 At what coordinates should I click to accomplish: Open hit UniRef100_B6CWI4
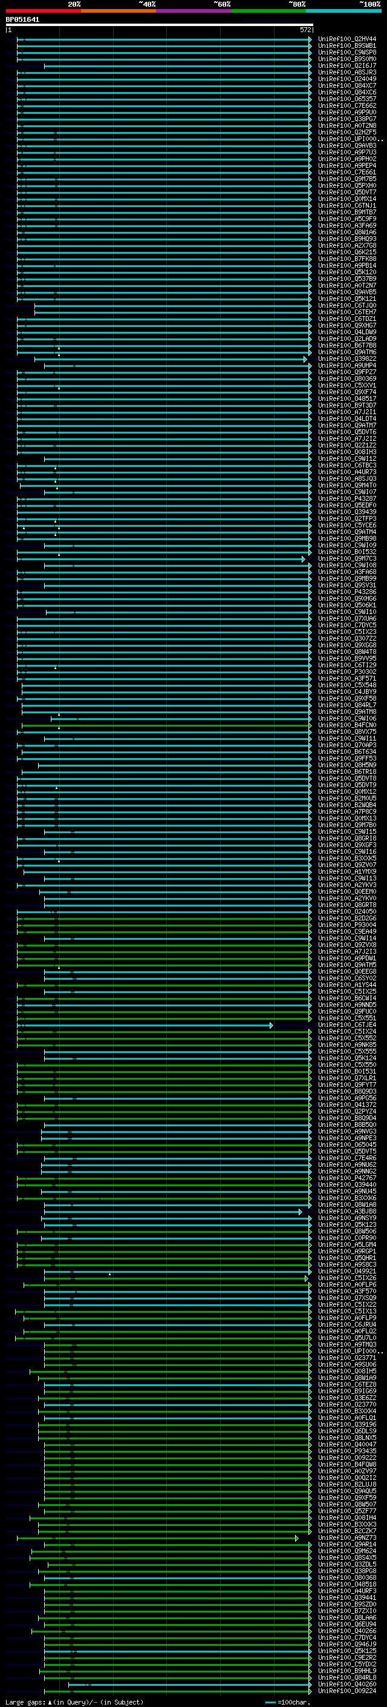[x=347, y=998]
